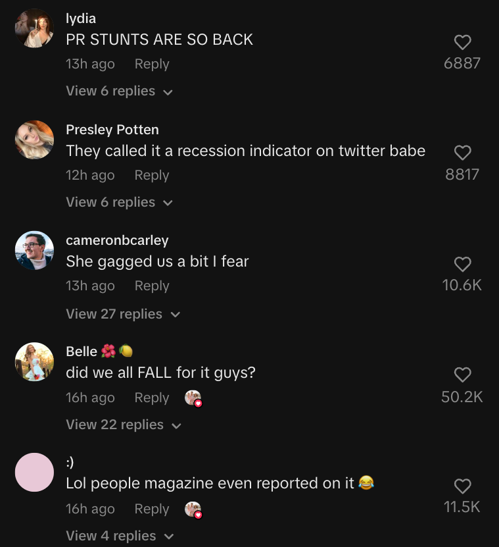Heart Belle's 'did we all FALL' comment

tap(462, 375)
